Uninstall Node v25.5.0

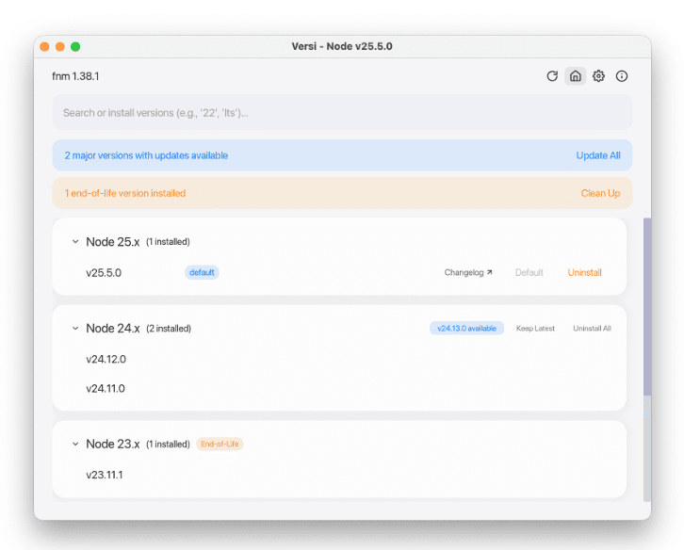click(x=584, y=273)
